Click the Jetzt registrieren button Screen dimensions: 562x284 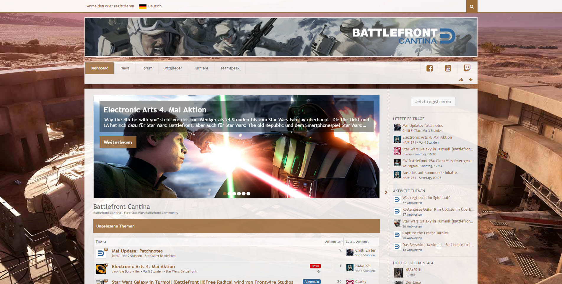point(433,102)
